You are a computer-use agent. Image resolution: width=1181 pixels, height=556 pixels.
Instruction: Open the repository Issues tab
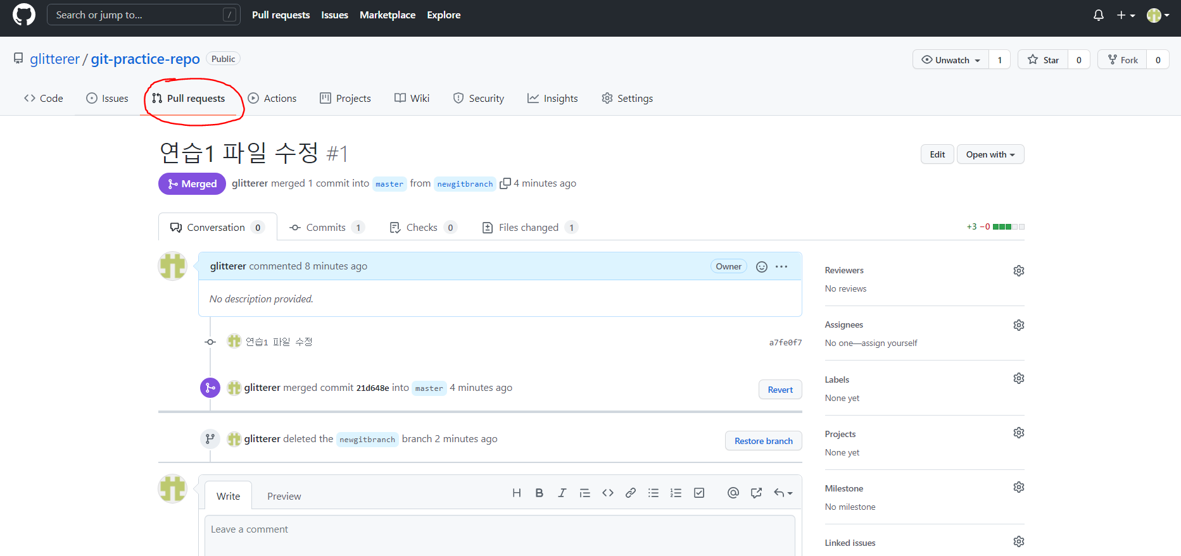click(107, 98)
